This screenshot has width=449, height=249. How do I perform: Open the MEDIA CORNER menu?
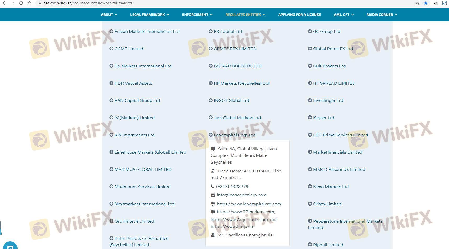pyautogui.click(x=382, y=15)
